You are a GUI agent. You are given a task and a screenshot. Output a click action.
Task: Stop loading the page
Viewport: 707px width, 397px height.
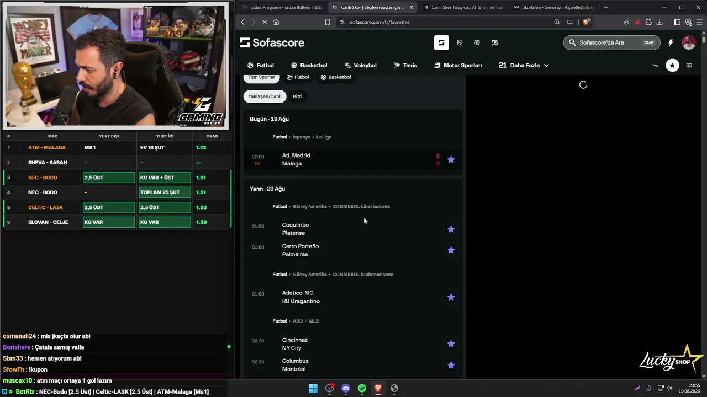[x=265, y=22]
